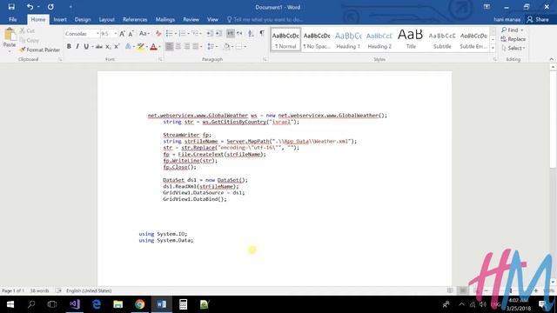Apply bulleted list formatting
Image resolution: width=557 pixels, height=313 pixels.
pyautogui.click(x=169, y=33)
